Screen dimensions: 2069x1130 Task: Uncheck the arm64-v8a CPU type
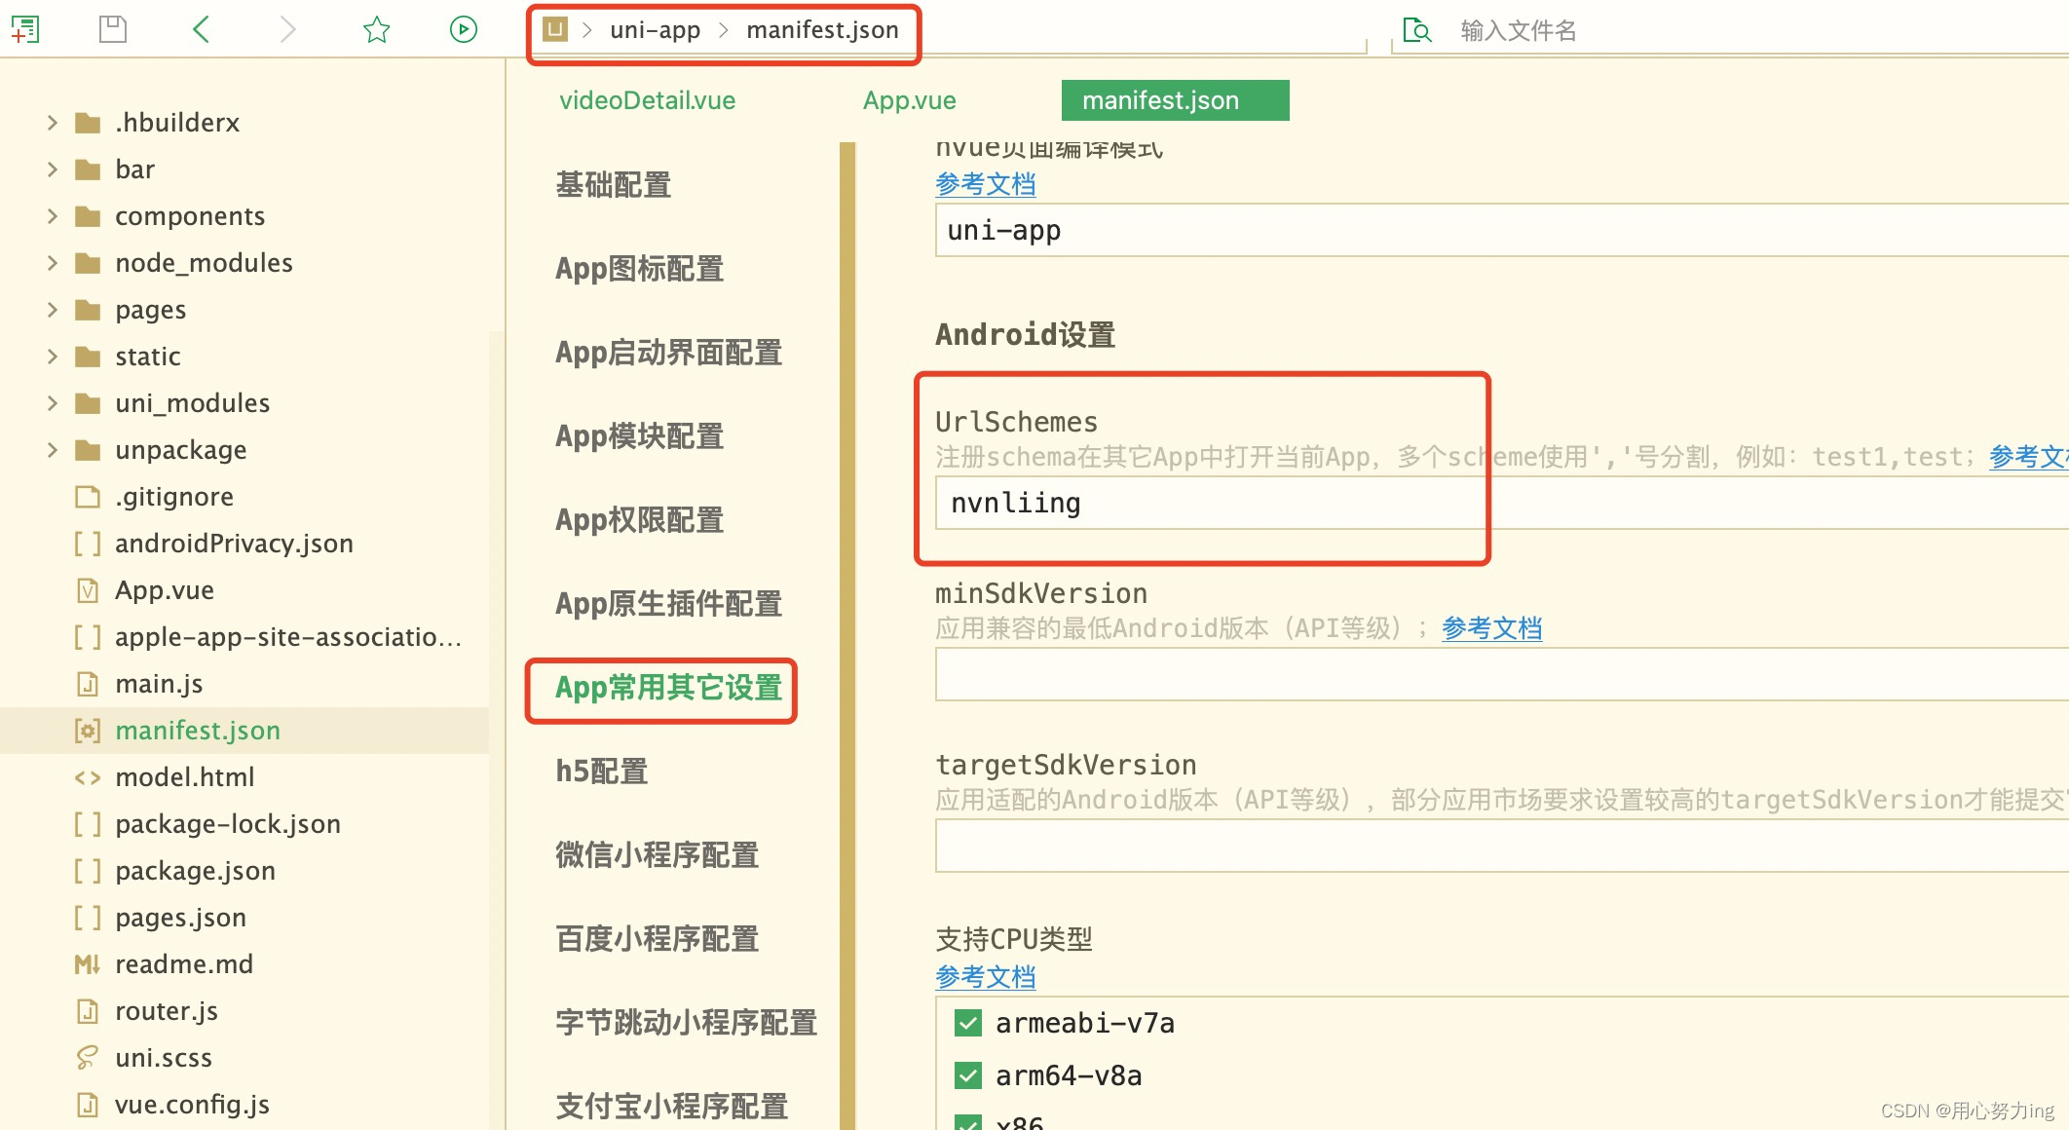966,1075
